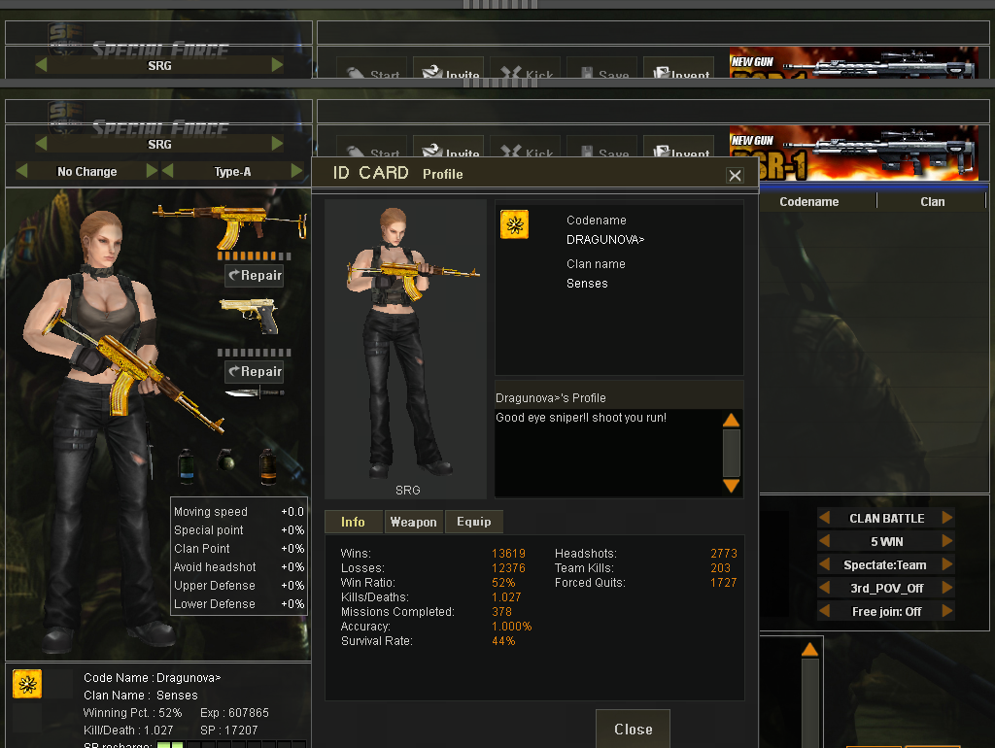Sort by Codename column header
This screenshot has height=748, width=995.
[809, 201]
